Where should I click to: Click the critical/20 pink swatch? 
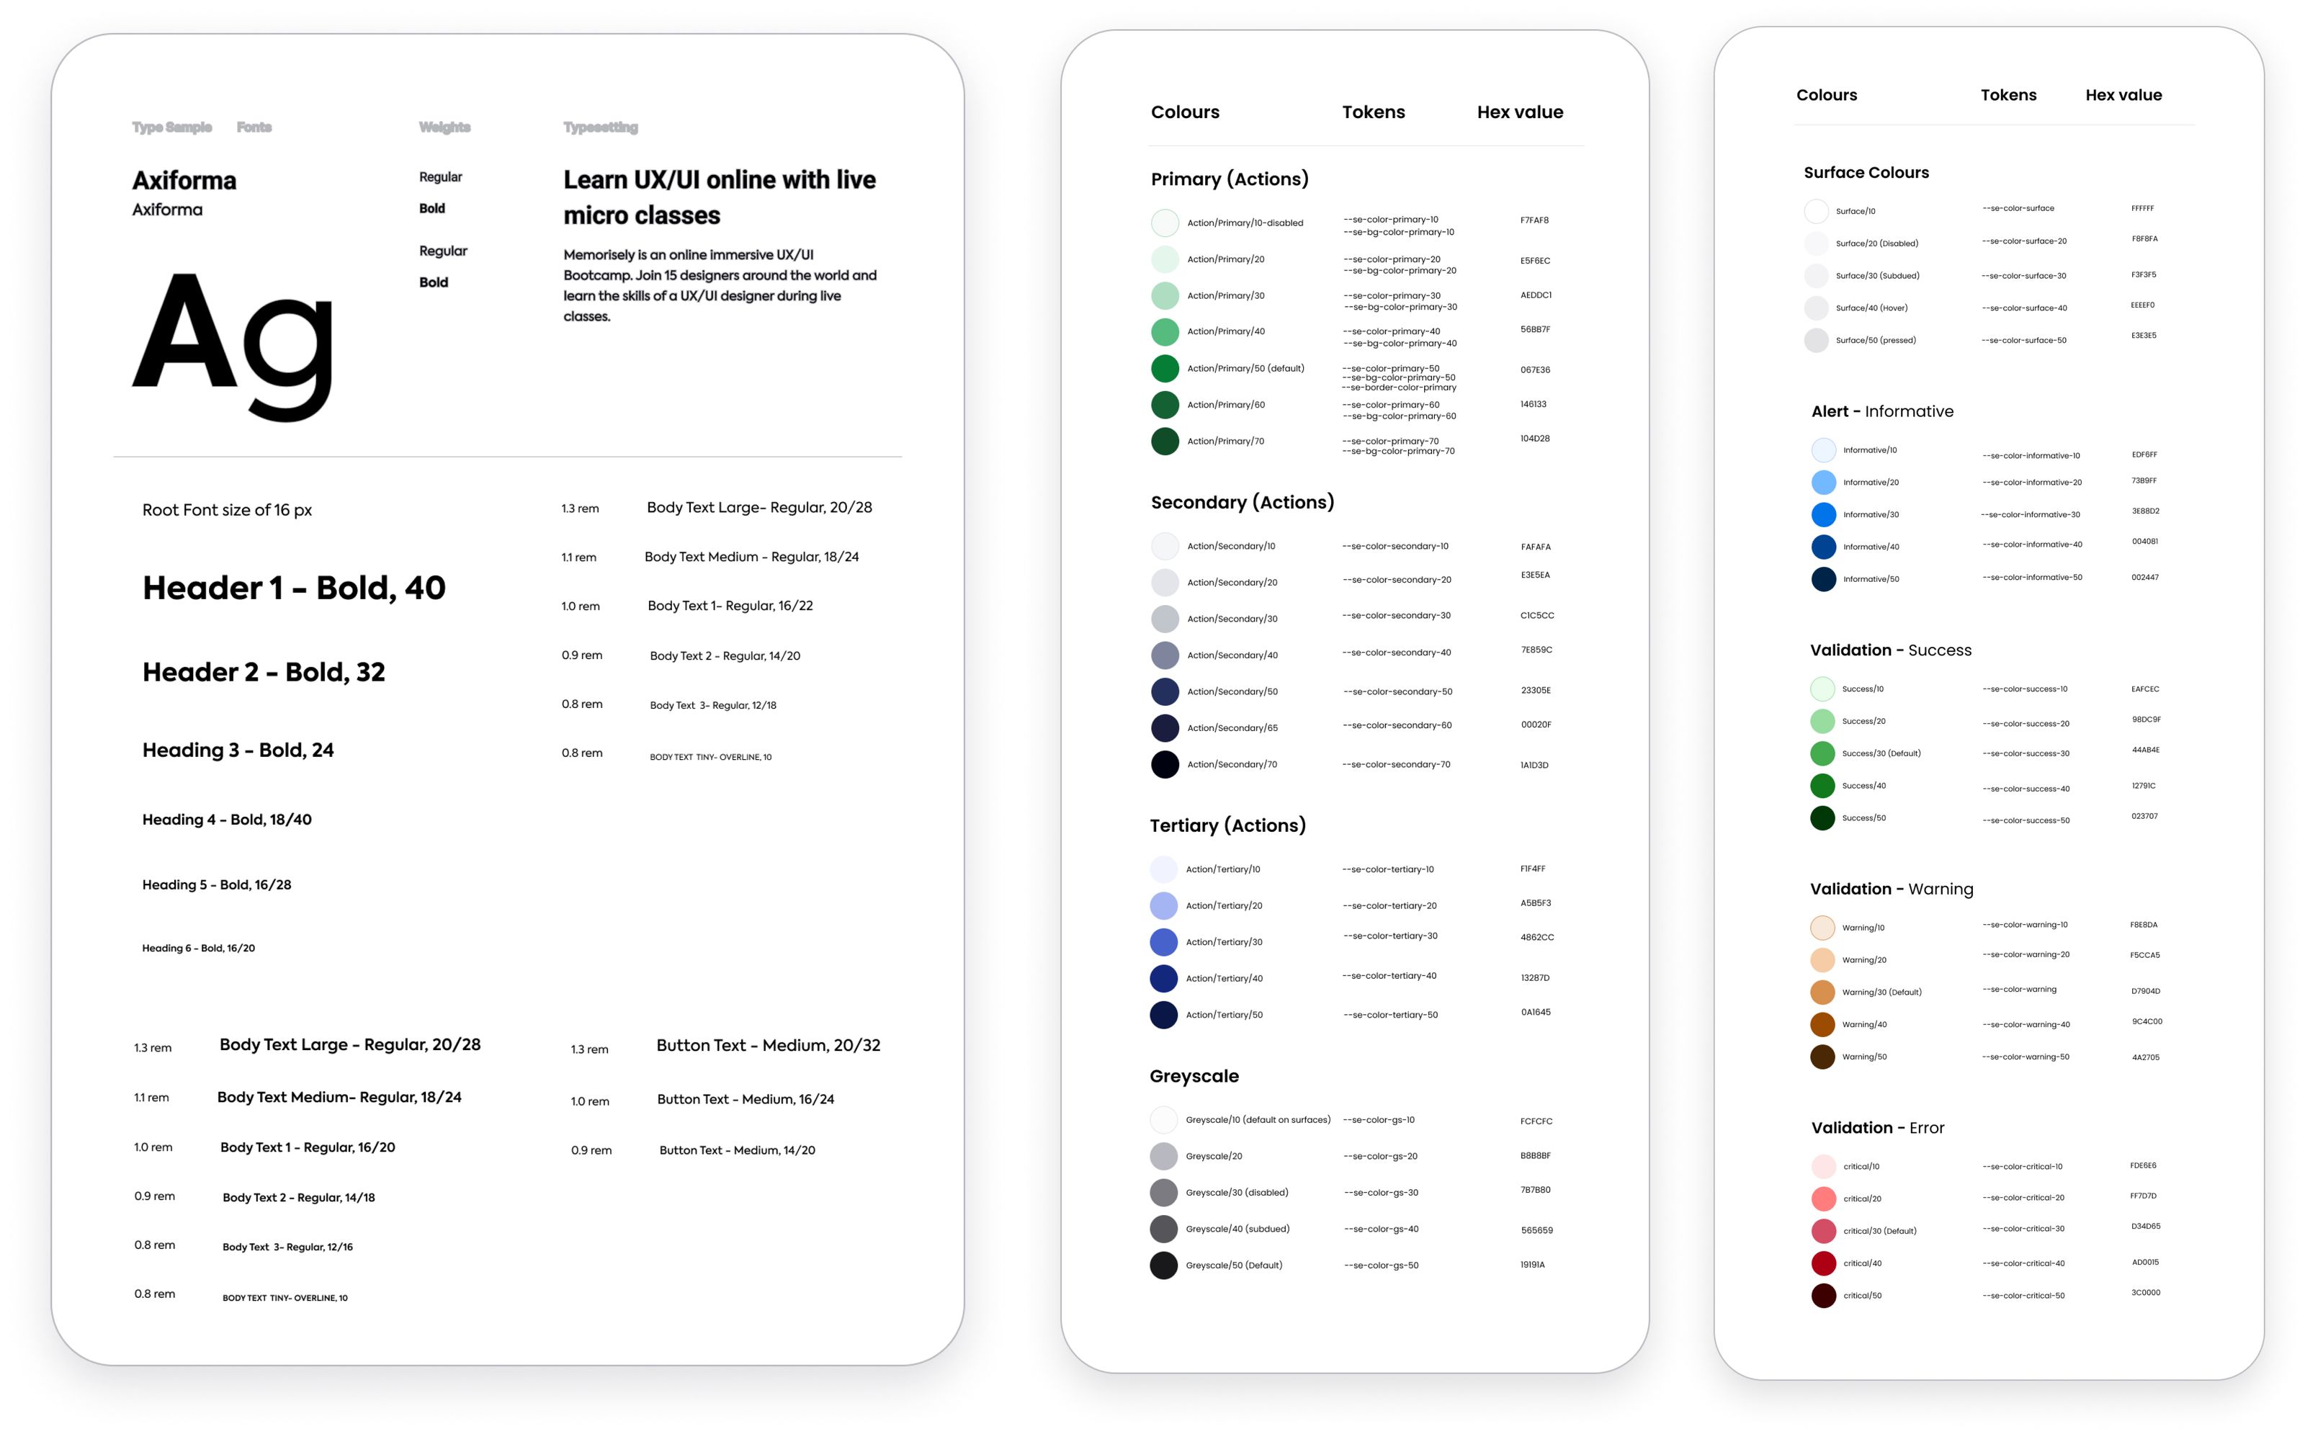(1822, 1198)
